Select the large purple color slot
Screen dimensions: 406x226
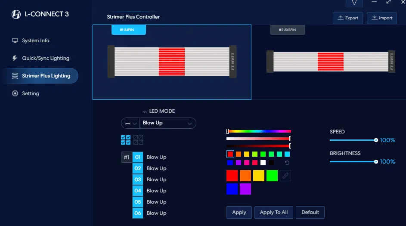tap(245, 189)
